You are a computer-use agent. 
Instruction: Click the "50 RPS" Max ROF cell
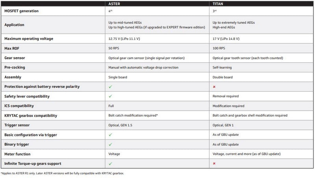coord(114,48)
